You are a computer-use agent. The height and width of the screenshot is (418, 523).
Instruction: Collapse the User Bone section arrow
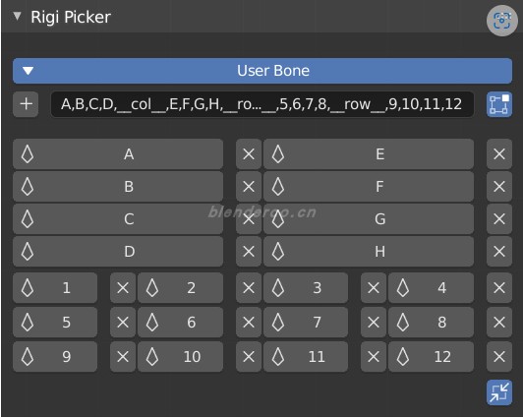(x=28, y=71)
